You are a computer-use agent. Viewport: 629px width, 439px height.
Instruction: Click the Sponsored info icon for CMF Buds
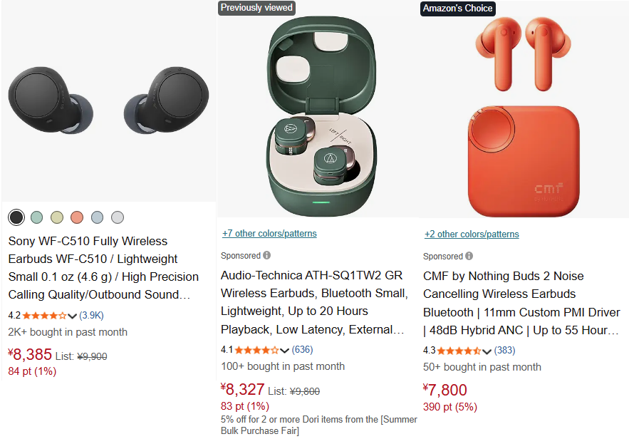(469, 256)
